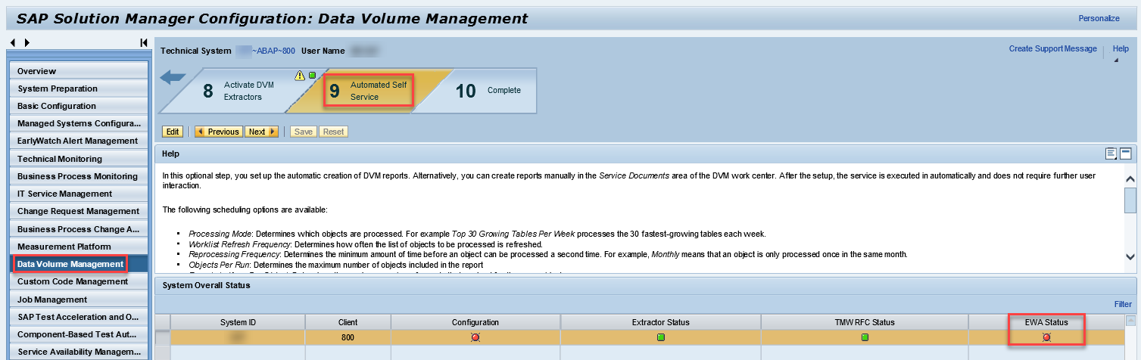Click the warning icon on step 8
Image resolution: width=1141 pixels, height=360 pixels.
(x=300, y=75)
